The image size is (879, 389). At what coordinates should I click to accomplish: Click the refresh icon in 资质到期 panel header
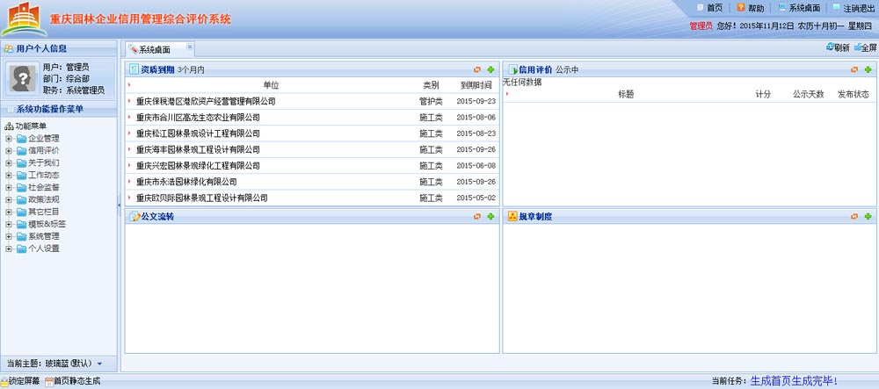[x=477, y=69]
